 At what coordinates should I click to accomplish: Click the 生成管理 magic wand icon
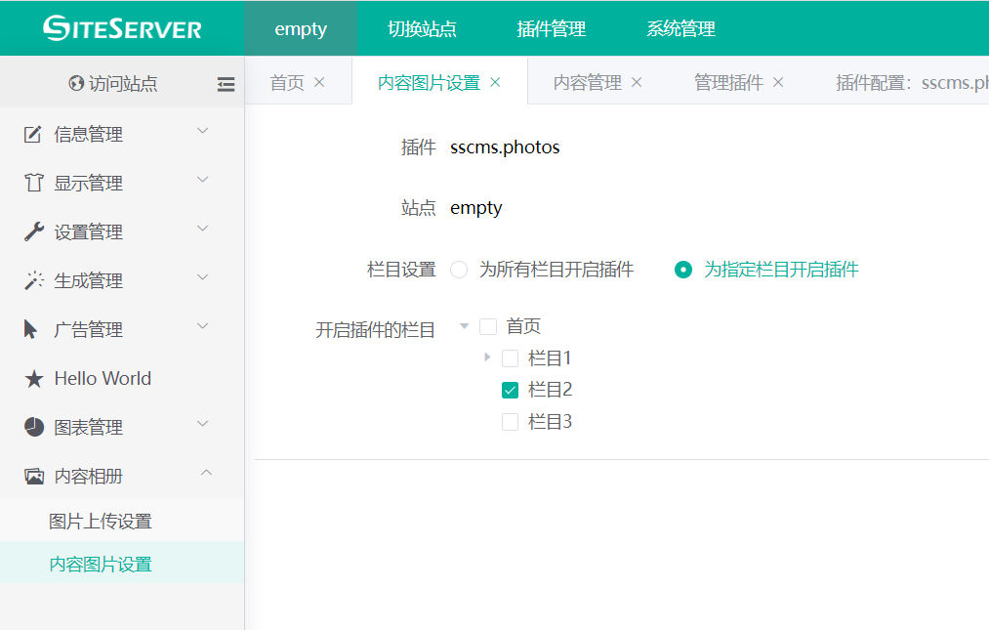33,281
